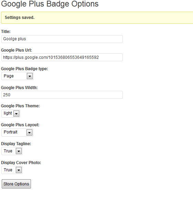Click the 'Google Plus Badge Options' heading
This screenshot has height=215, width=193.
[x=50, y=4]
